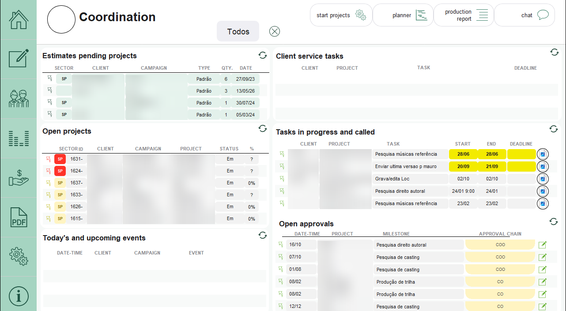Open the Home icon in the sidebar

click(x=19, y=19)
